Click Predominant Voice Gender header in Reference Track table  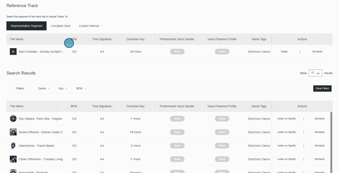point(177,39)
